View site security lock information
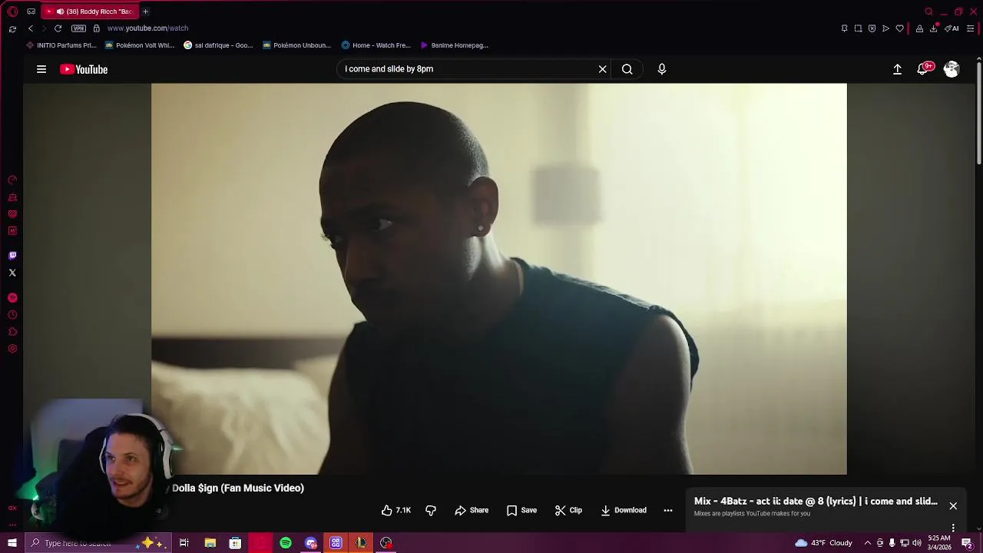 pos(96,28)
